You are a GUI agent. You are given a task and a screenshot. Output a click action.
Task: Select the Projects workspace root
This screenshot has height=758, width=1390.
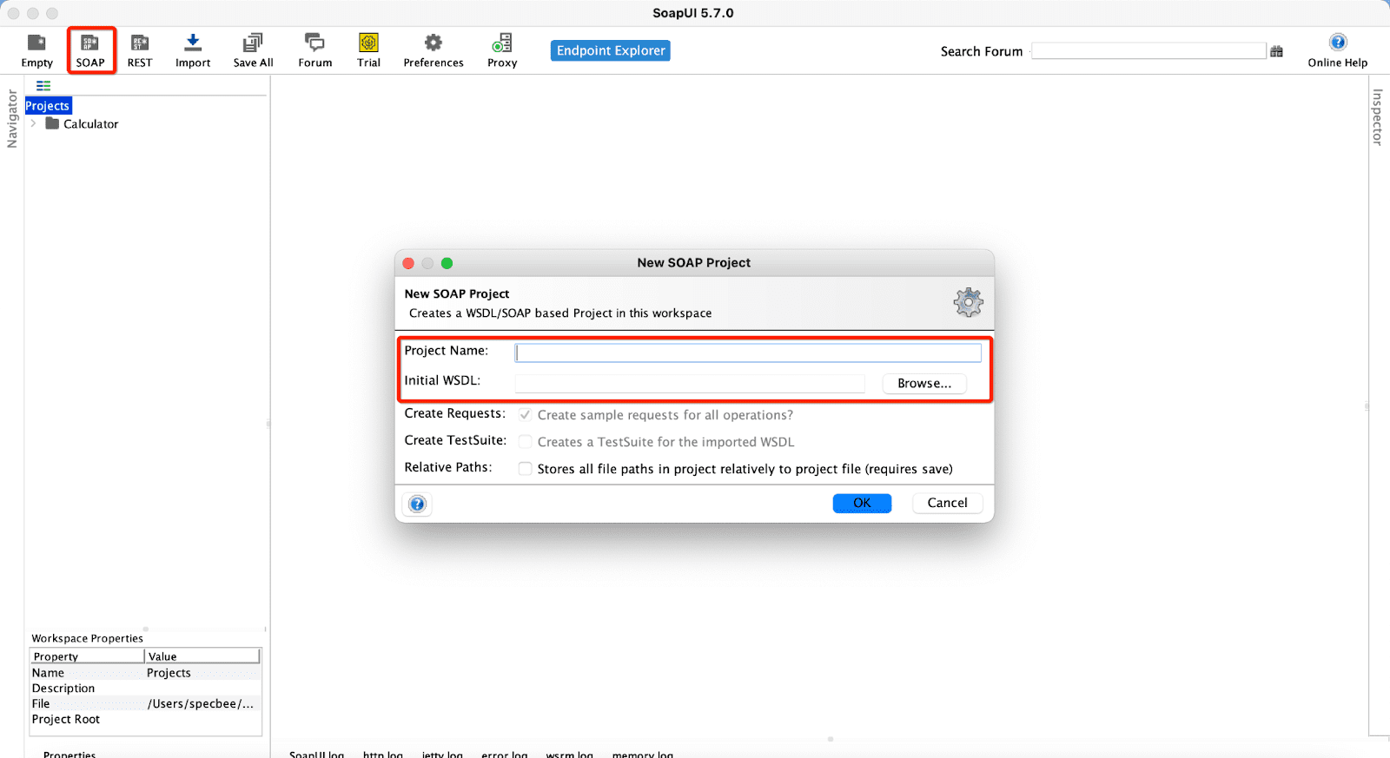point(48,106)
